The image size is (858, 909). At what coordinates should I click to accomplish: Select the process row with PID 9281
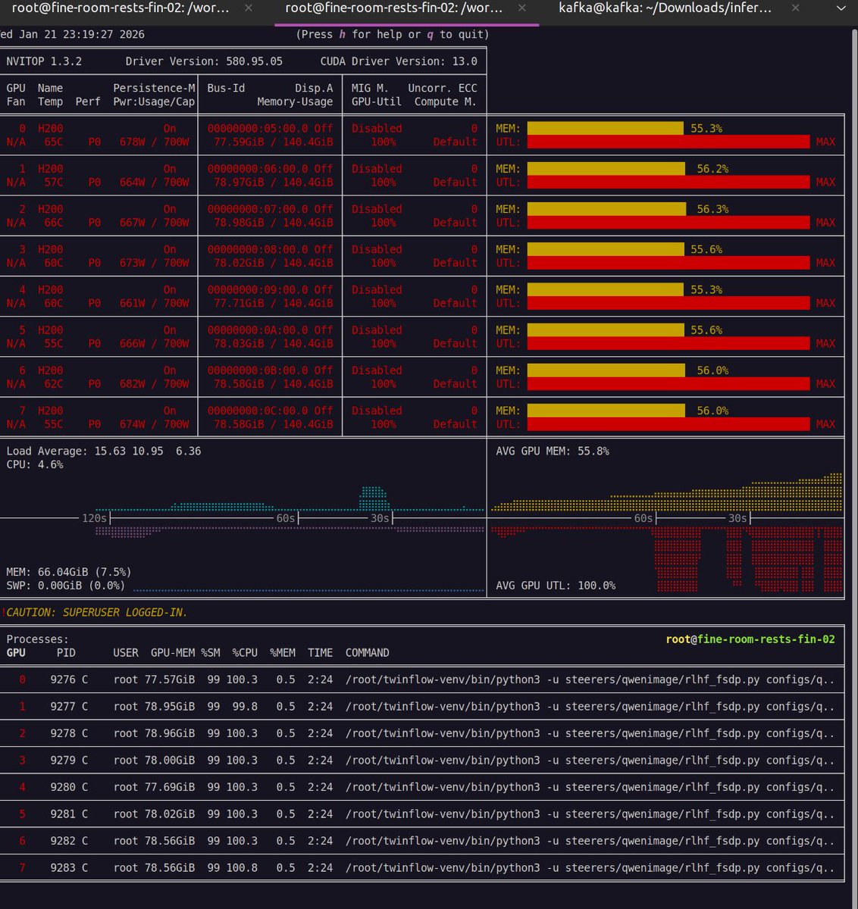coord(422,814)
